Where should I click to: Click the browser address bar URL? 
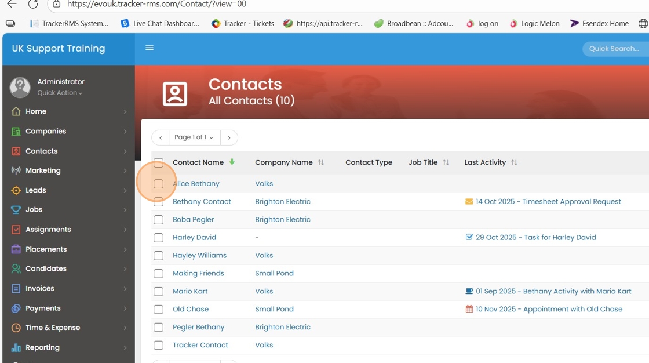click(156, 4)
